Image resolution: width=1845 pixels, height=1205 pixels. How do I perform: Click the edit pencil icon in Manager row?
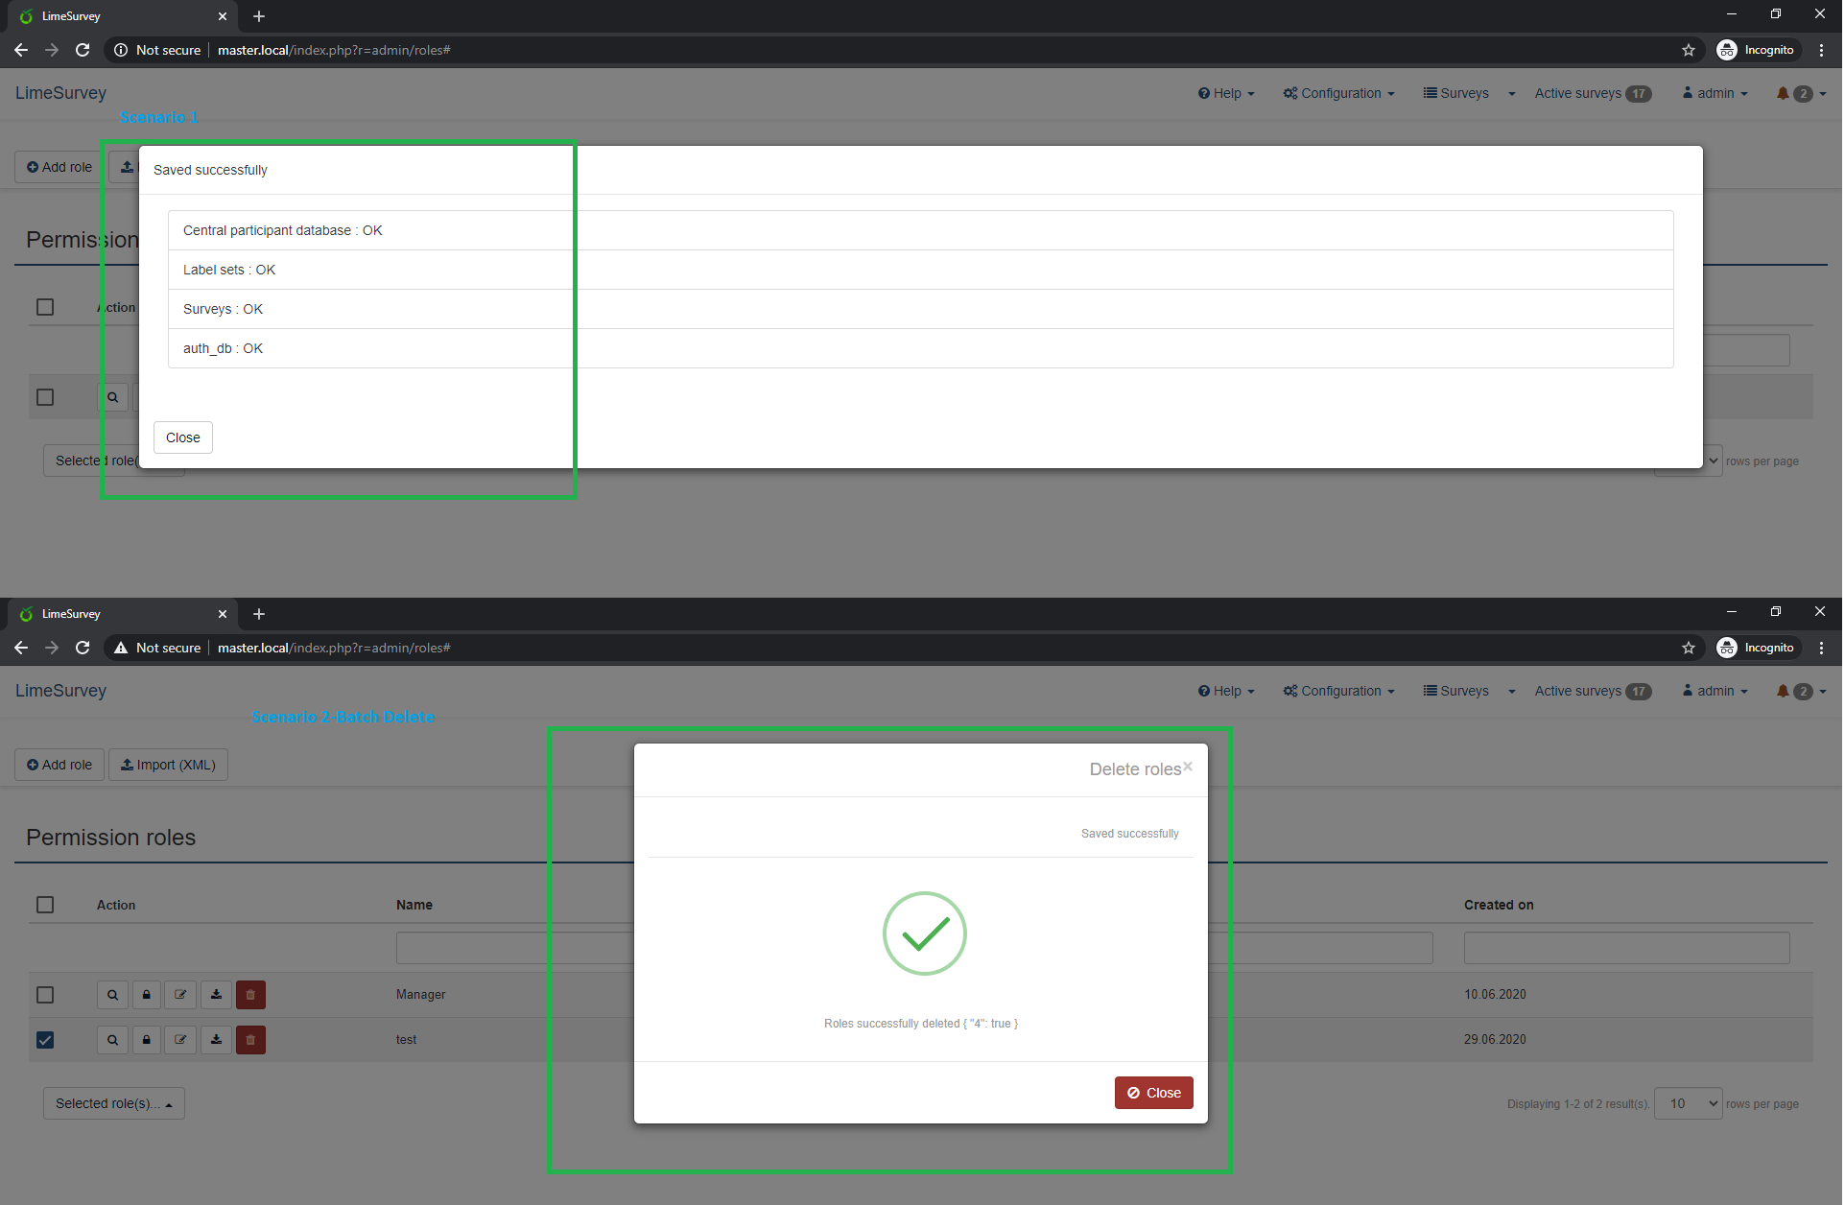(180, 995)
